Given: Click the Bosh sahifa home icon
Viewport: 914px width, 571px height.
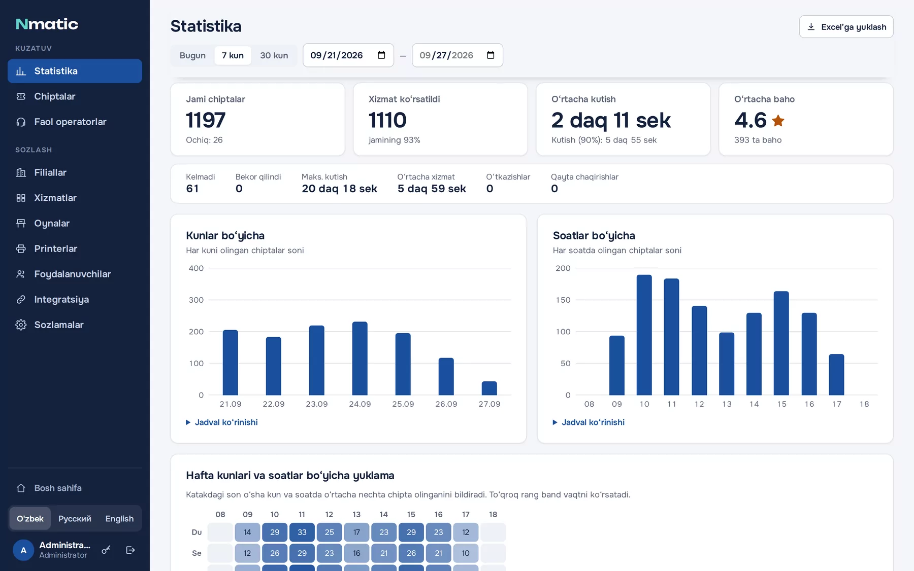Looking at the screenshot, I should pyautogui.click(x=21, y=488).
